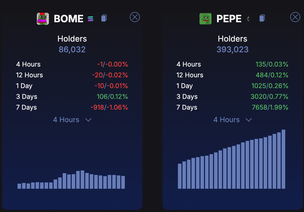Screen dimensions: 304x212
Task: Click BOME holders count 86,032
Action: click(72, 50)
